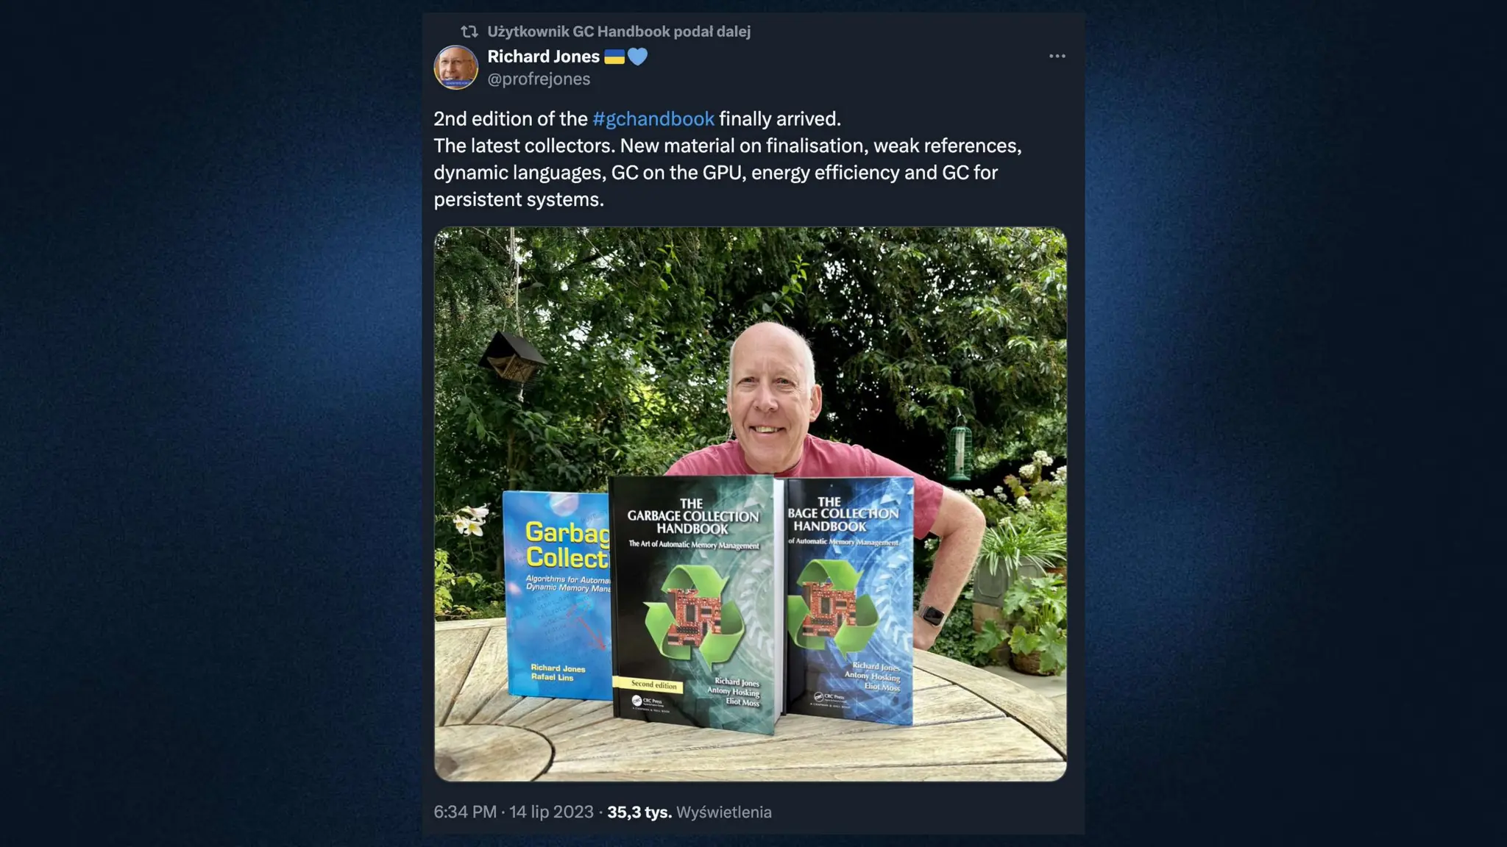Click the tweet text about 2nd edition
Viewport: 1507px width, 847px height.
tap(727, 159)
